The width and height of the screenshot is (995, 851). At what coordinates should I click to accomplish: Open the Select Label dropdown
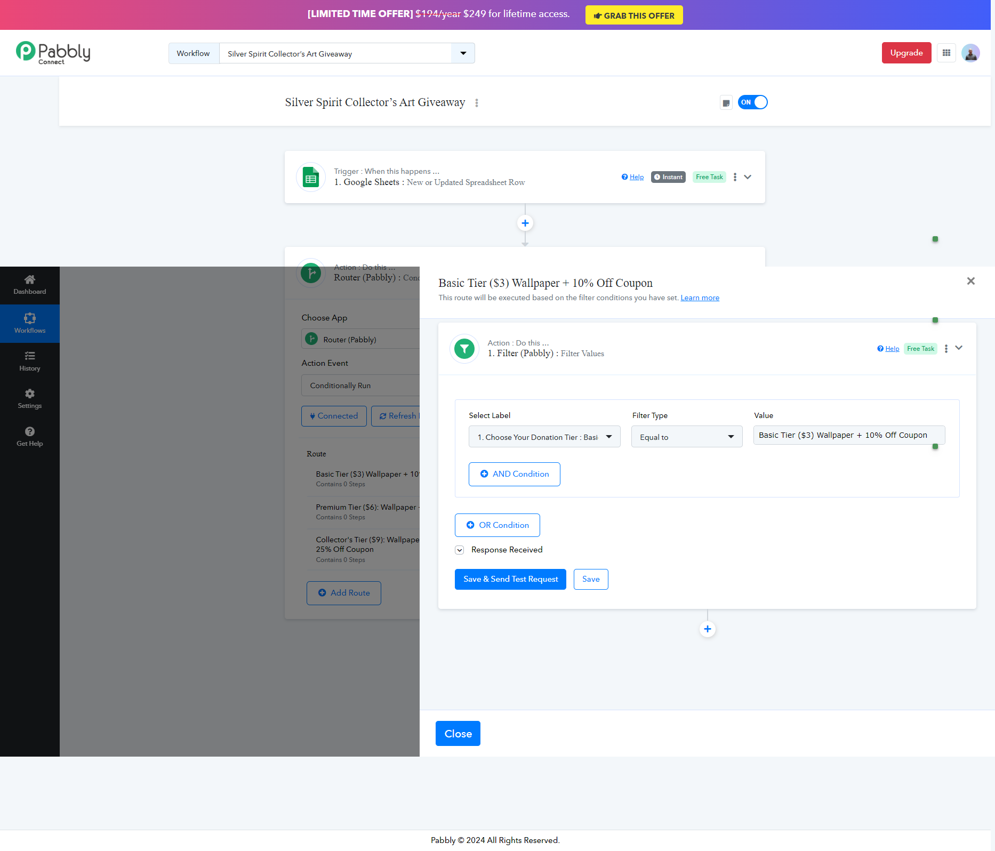[x=544, y=437]
